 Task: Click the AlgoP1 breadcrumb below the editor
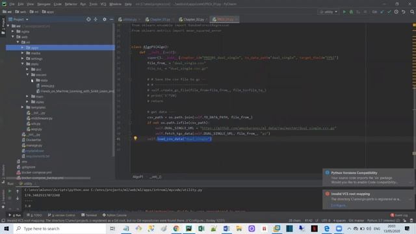[x=138, y=177]
